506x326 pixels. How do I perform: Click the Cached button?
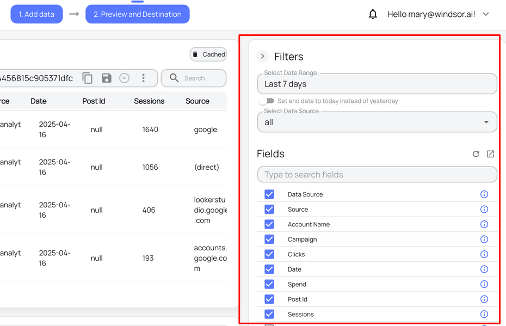click(x=208, y=54)
